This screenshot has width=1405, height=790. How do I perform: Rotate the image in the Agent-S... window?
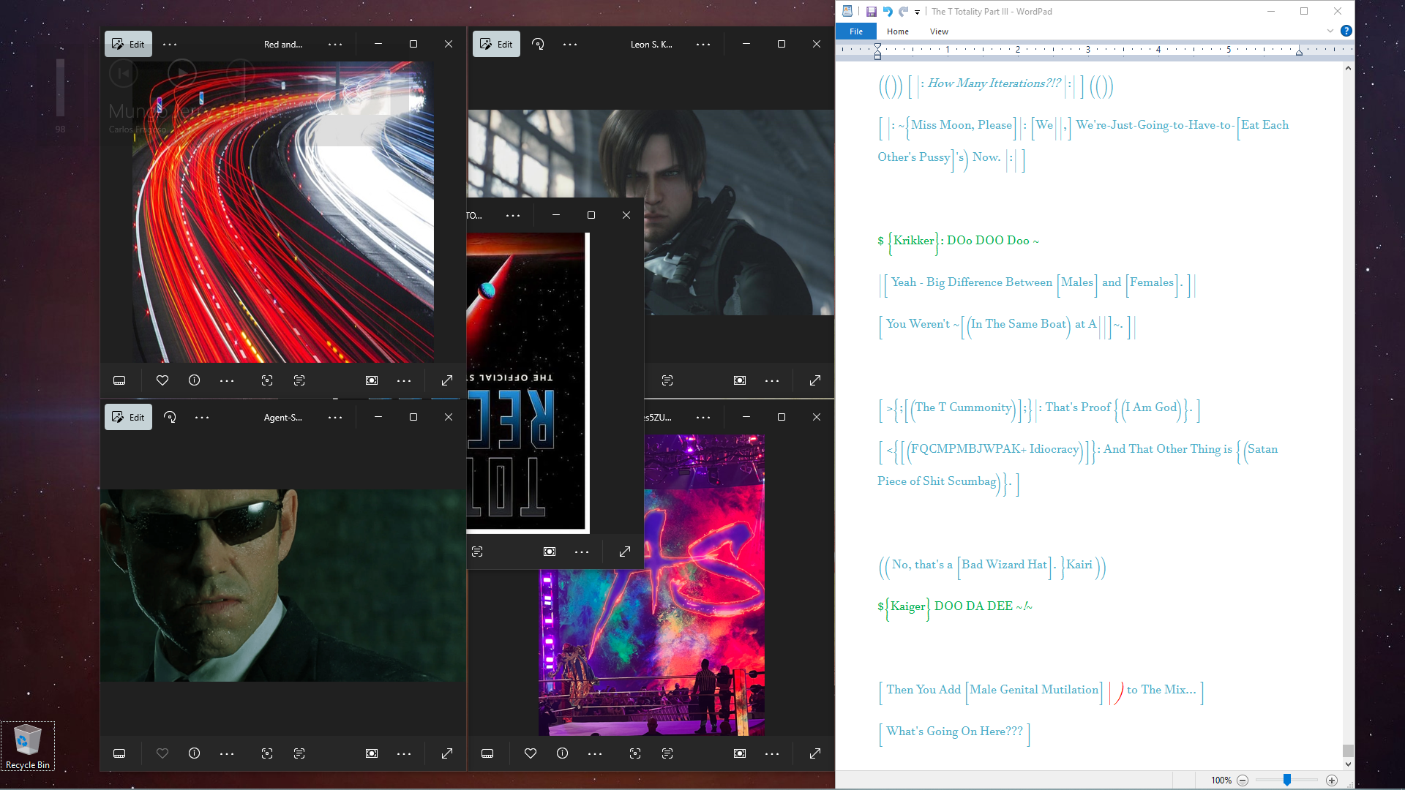[x=170, y=417]
